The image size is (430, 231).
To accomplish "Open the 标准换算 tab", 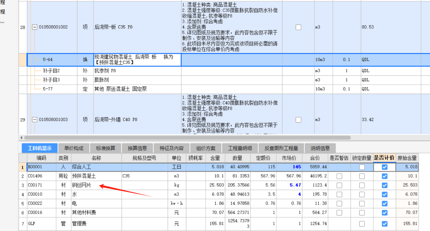I will [105, 148].
